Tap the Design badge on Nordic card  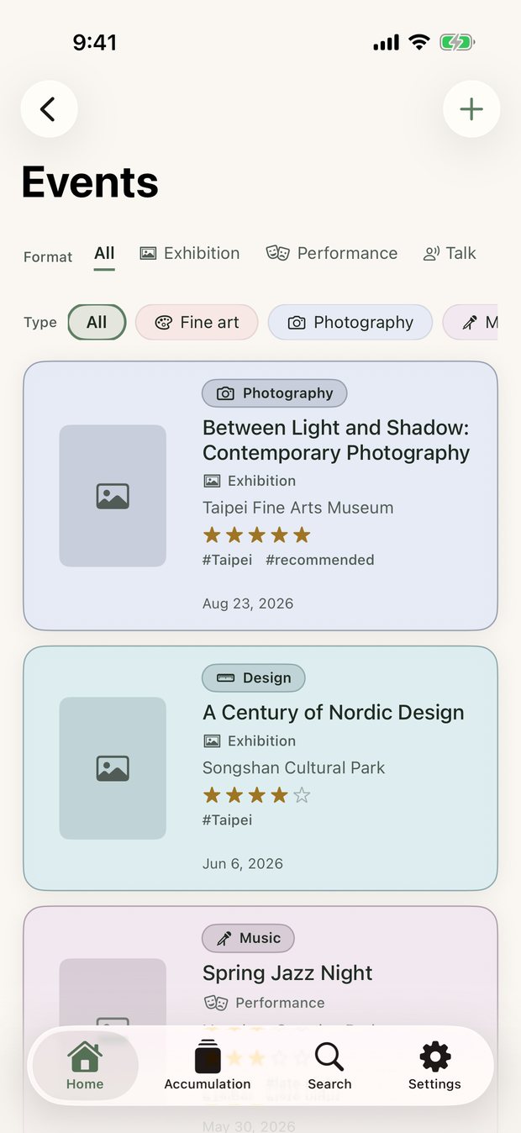[254, 678]
